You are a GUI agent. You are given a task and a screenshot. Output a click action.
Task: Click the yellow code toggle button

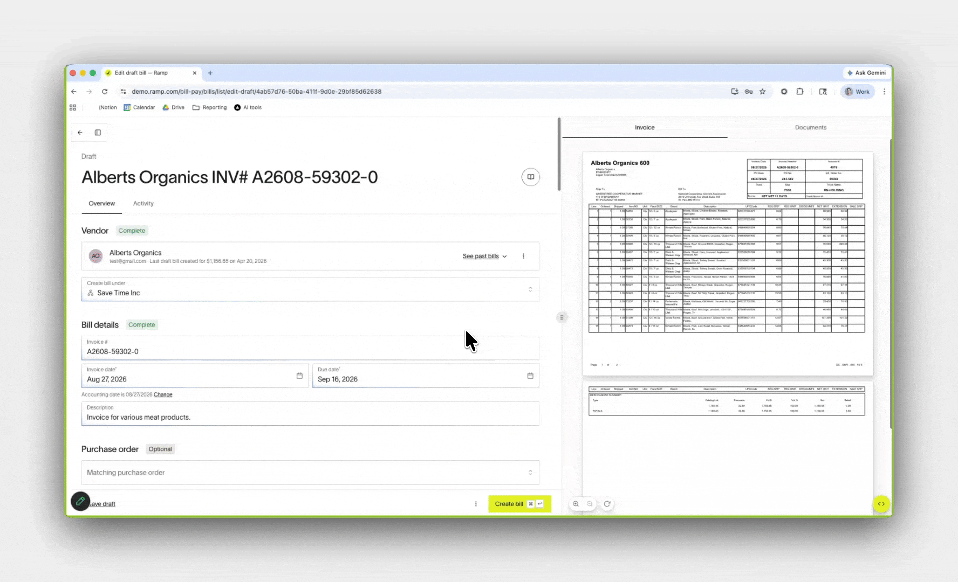click(x=881, y=504)
